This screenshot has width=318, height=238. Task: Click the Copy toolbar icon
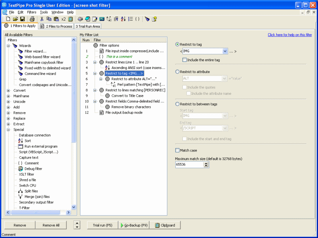(x=49, y=19)
